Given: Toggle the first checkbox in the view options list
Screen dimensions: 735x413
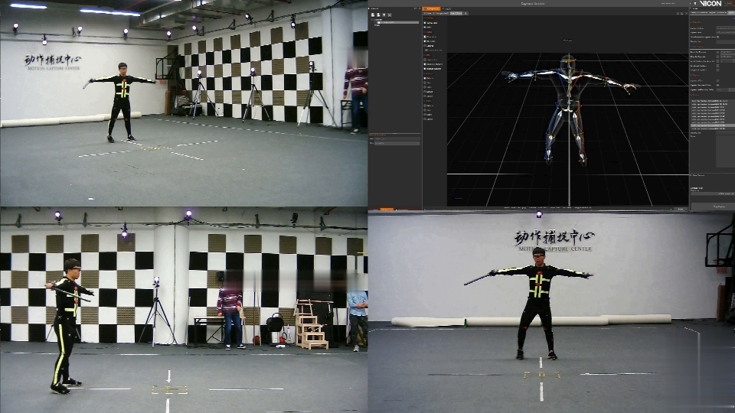Looking at the screenshot, I should point(426,23).
